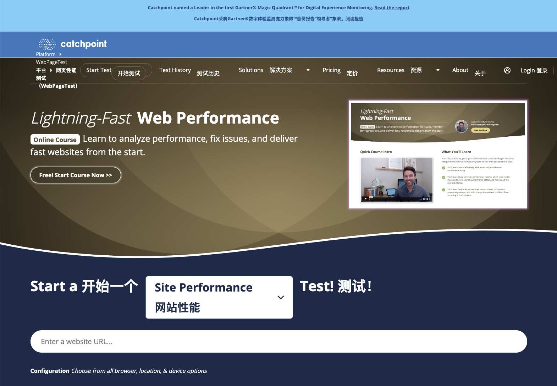Click the Lightning-Fast Web Performance heading

pyautogui.click(x=155, y=118)
